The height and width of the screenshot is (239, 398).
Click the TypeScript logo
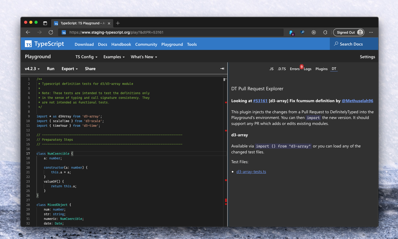click(44, 44)
